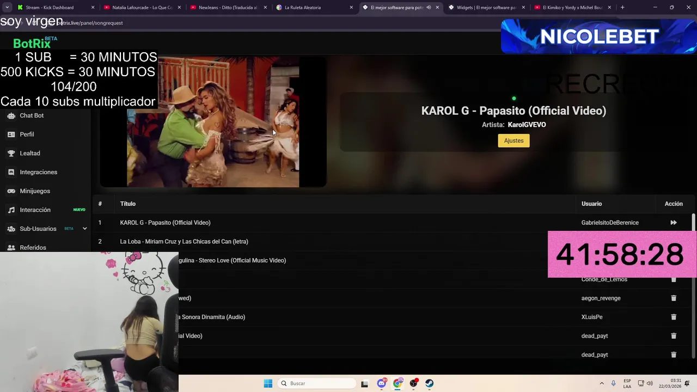This screenshot has width=697, height=392.
Task: Skip the current song KAROL G Papasito
Action: [674, 223]
